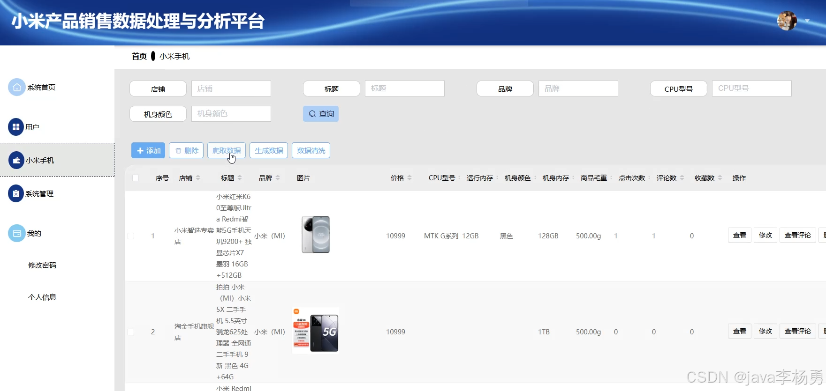Sort the table by 标题 column
This screenshot has height=391, width=826.
[240, 178]
